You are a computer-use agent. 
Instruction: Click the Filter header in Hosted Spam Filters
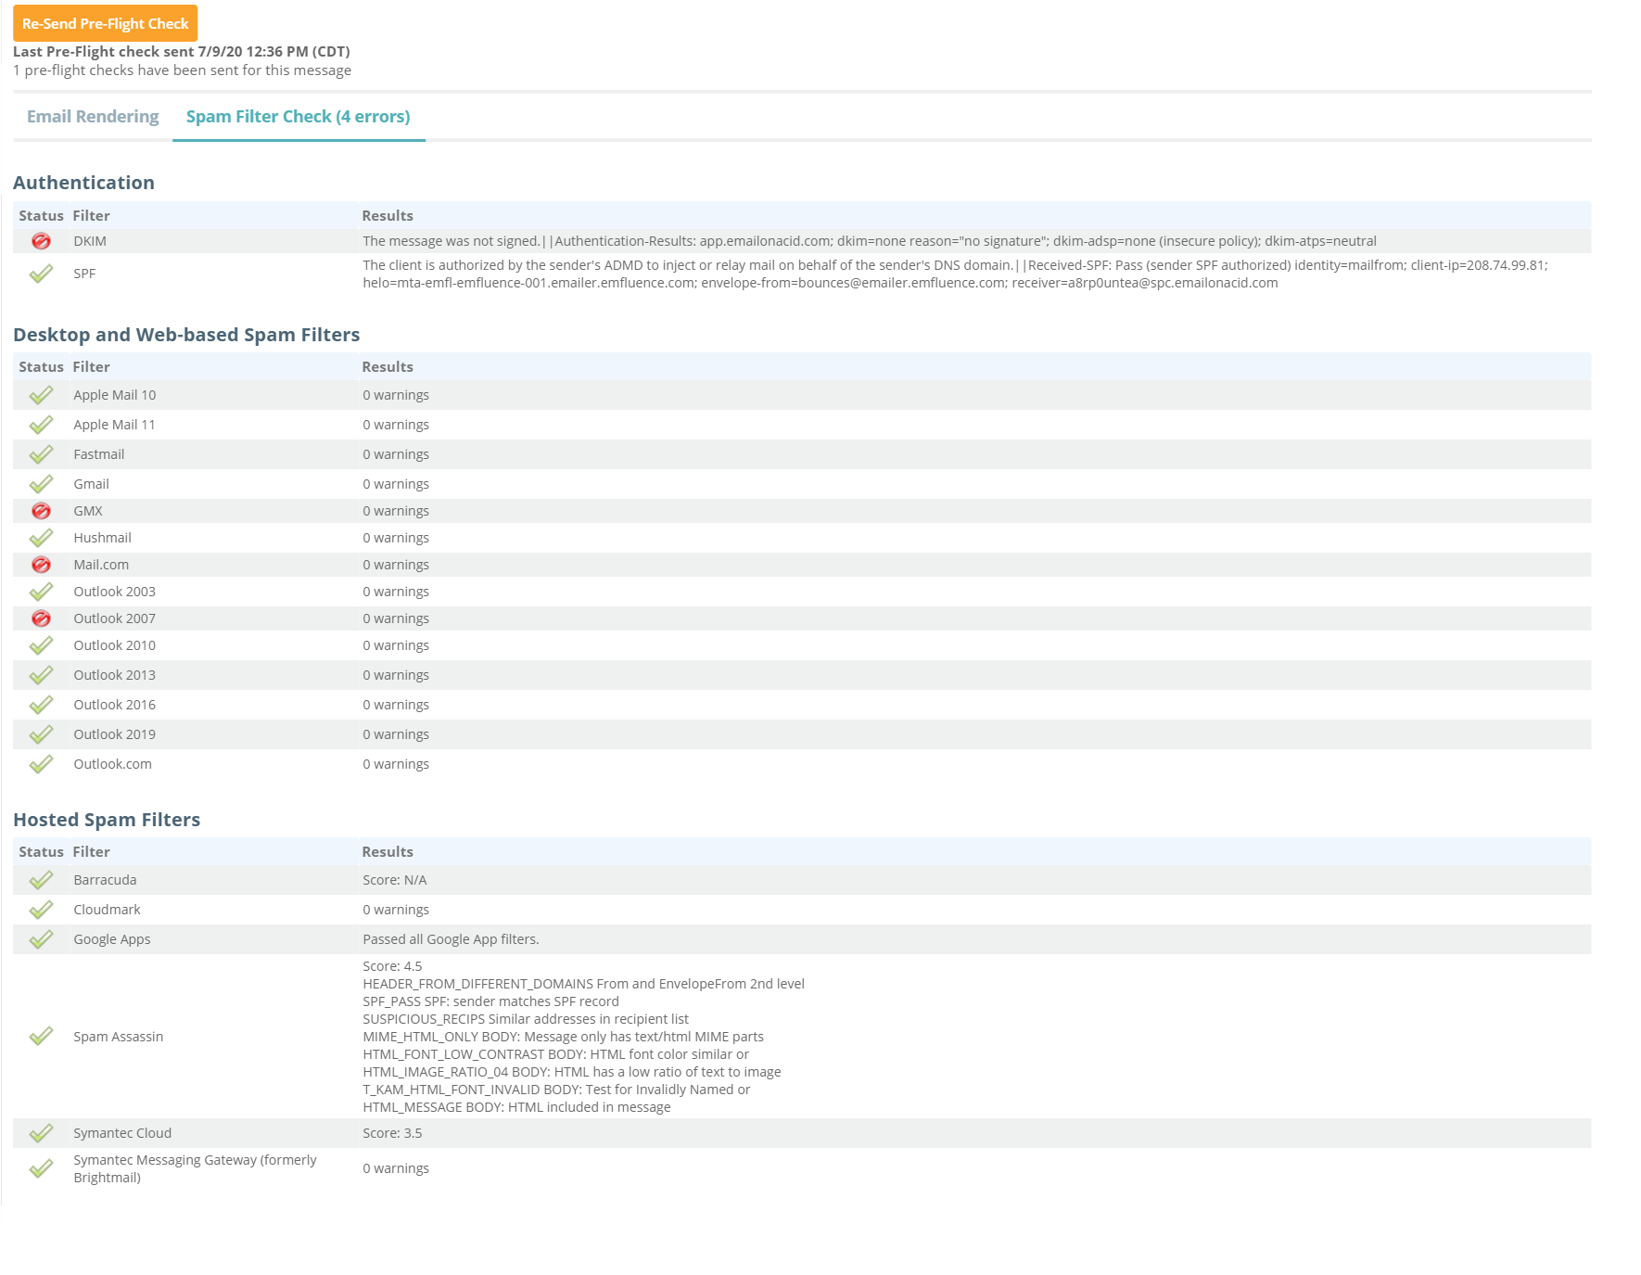click(x=91, y=852)
